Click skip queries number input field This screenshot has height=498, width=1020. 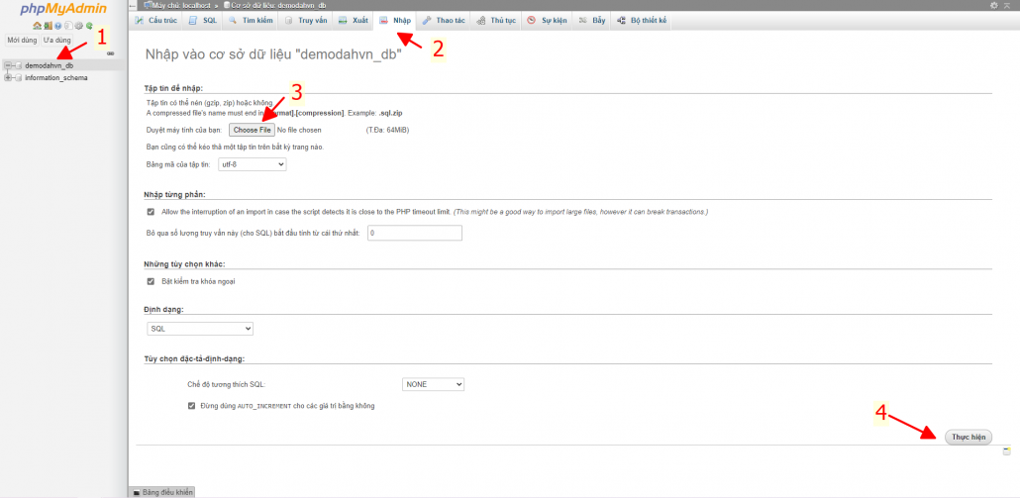[415, 232]
